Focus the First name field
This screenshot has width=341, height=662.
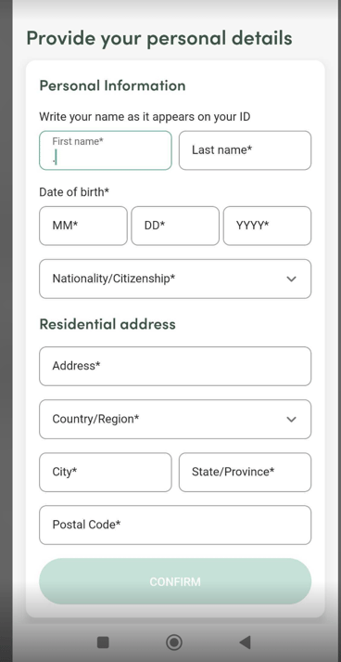pyautogui.click(x=106, y=150)
